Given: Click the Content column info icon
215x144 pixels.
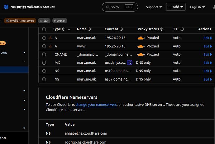Looking at the screenshot, I should (121, 29).
